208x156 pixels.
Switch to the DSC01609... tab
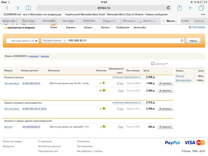pos(90,21)
